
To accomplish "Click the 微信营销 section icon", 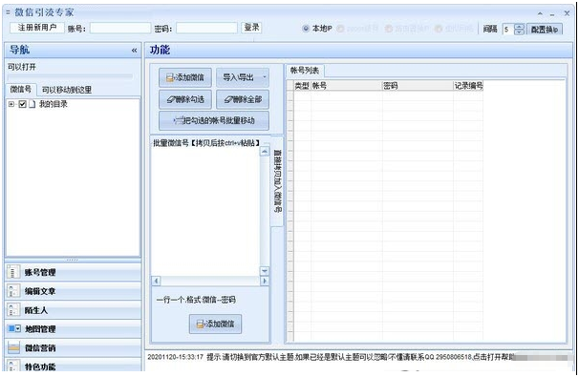I will click(x=13, y=347).
